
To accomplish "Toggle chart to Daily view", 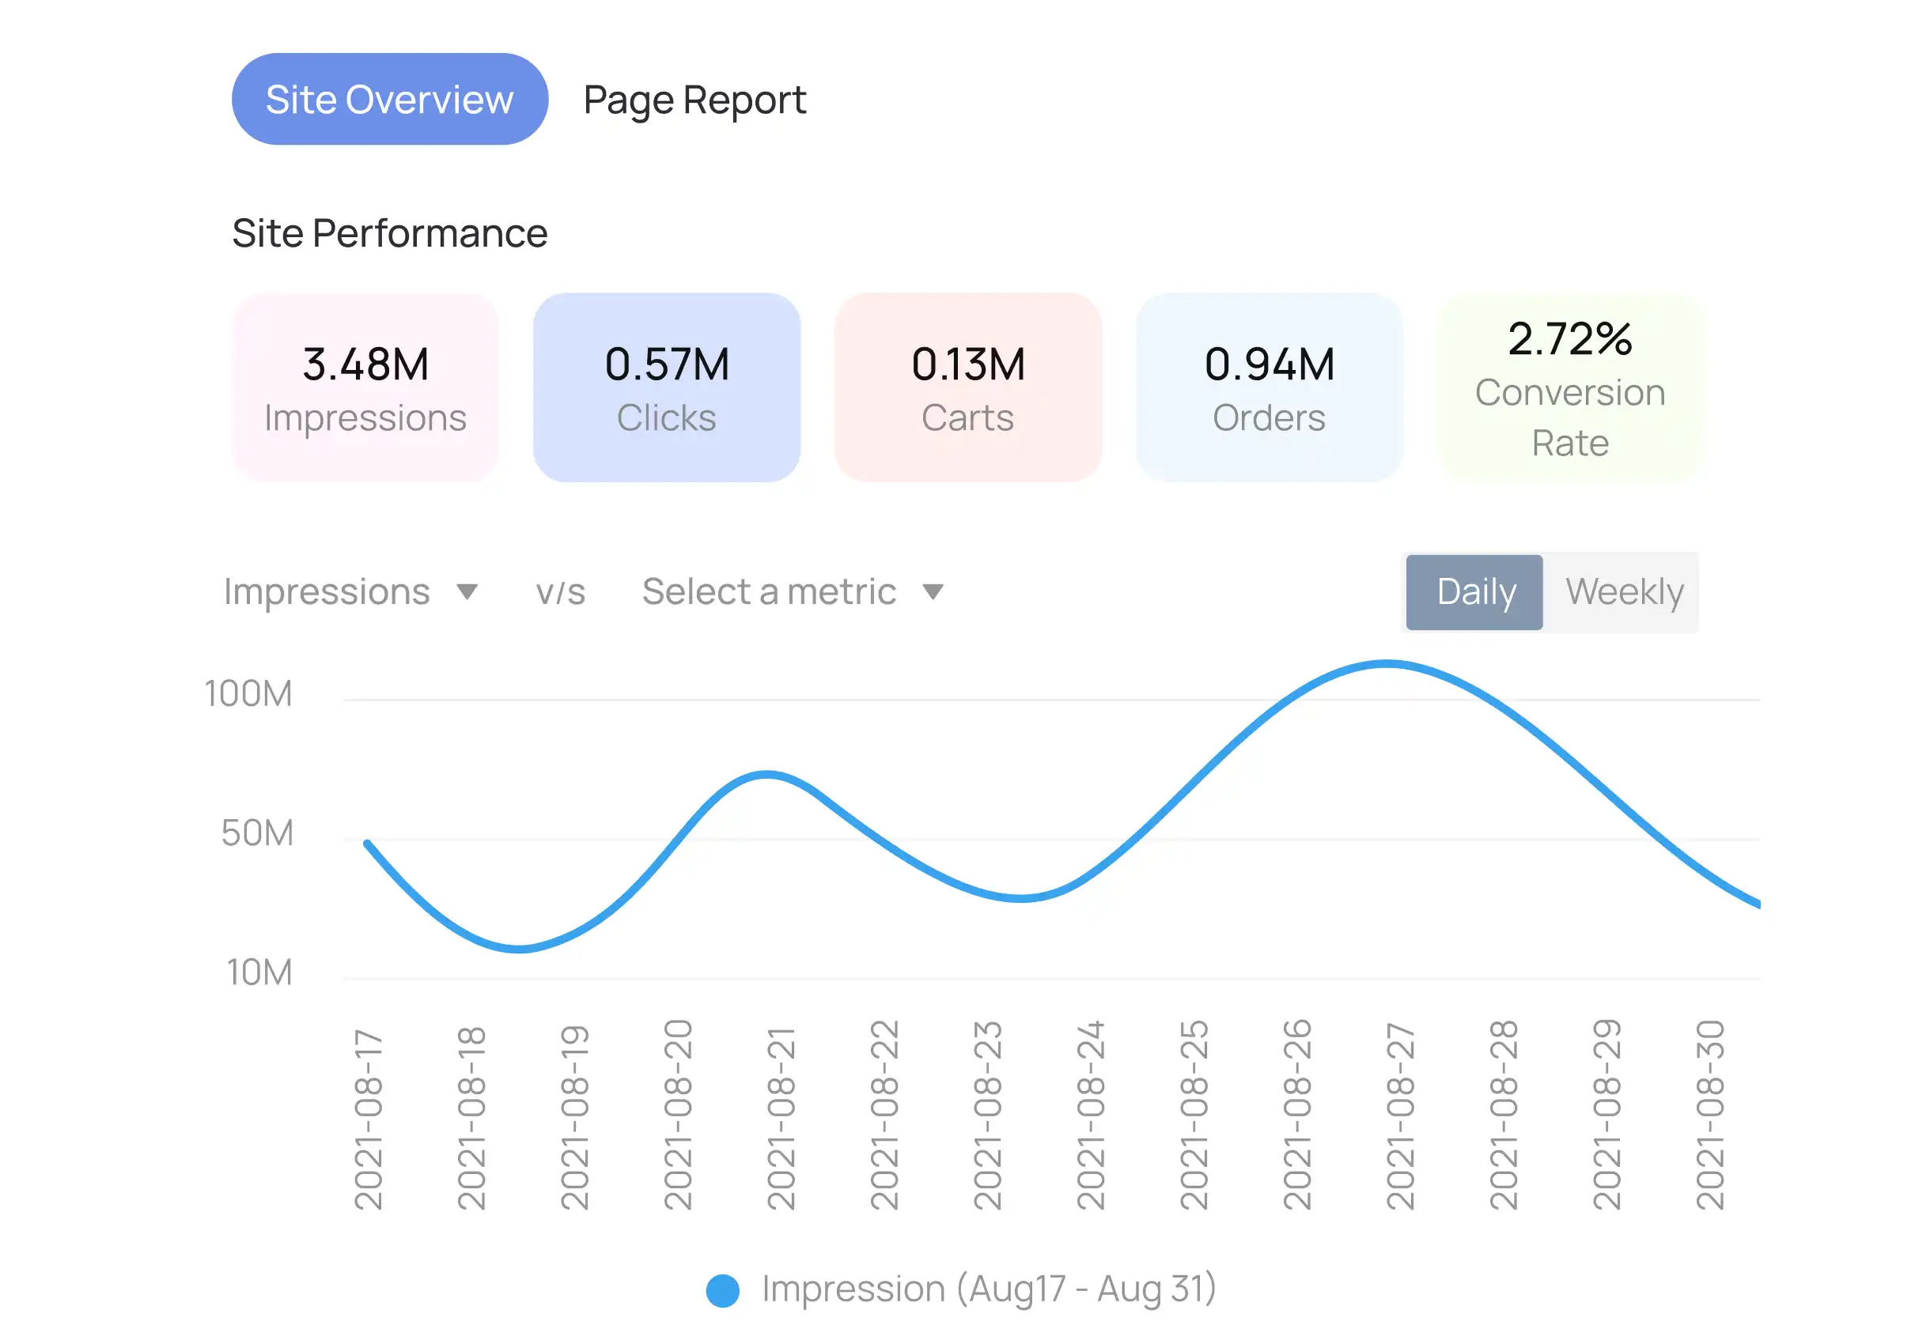I will [1475, 592].
